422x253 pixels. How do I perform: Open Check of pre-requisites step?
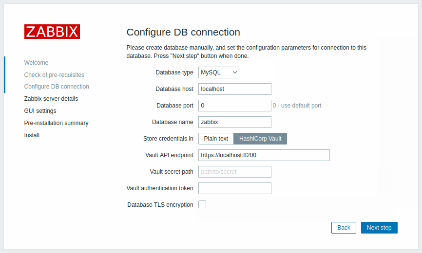coord(54,75)
